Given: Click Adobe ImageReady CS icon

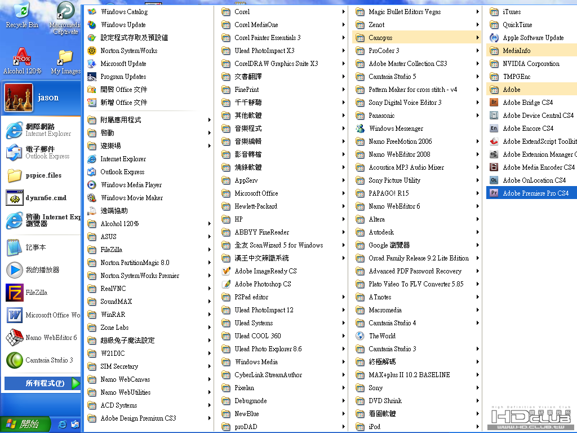Looking at the screenshot, I should (226, 271).
